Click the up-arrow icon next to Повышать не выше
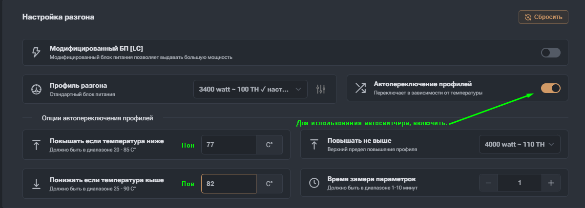Image resolution: width=585 pixels, height=208 pixels. click(314, 144)
